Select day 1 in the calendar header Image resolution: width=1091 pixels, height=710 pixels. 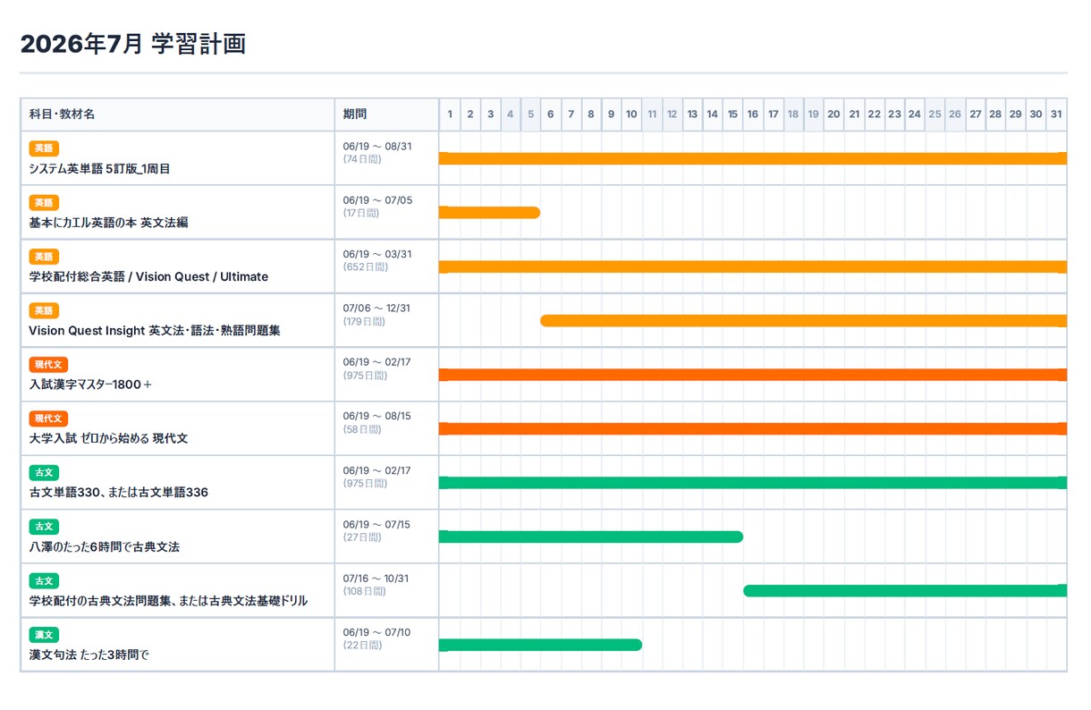[x=450, y=114]
